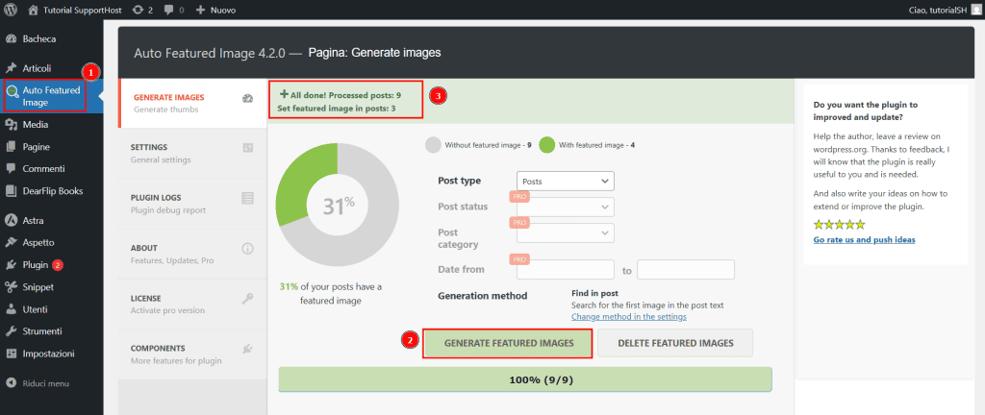
Task: Click the License key icon
Action: (247, 299)
